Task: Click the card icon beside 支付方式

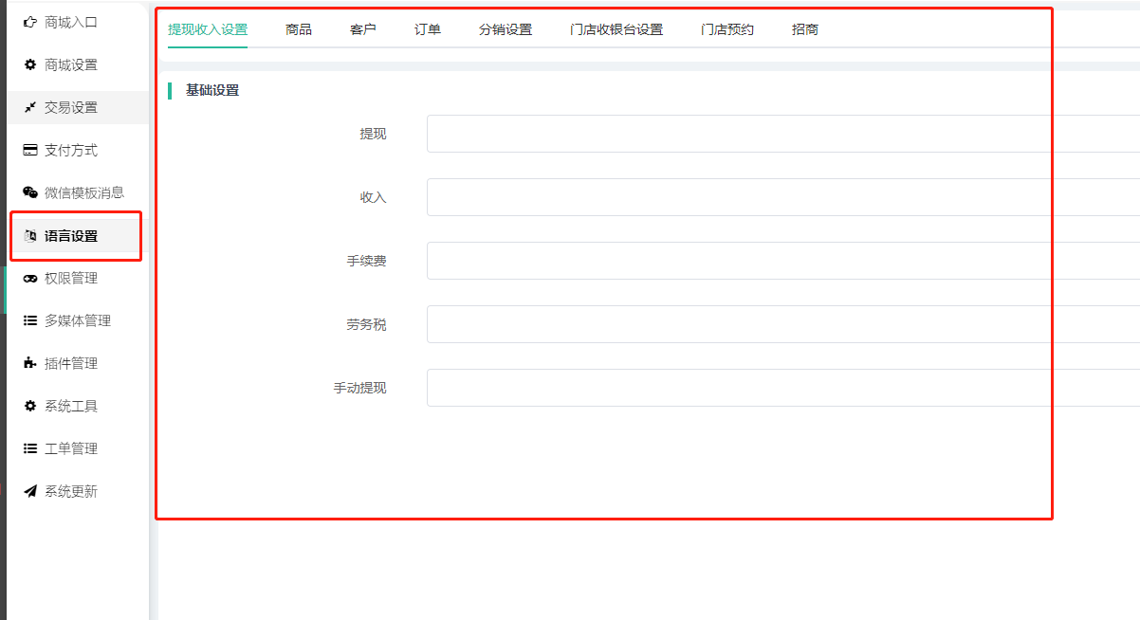Action: (30, 150)
